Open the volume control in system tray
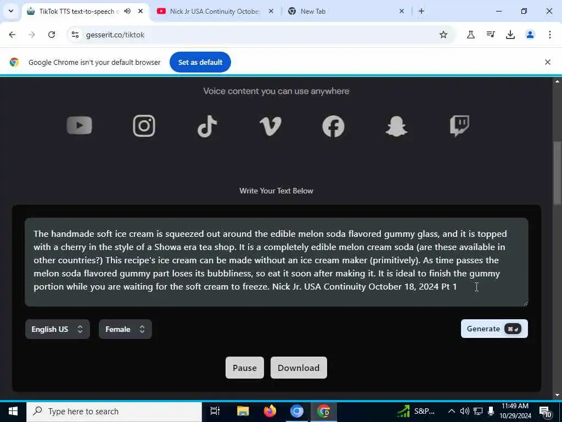Image resolution: width=562 pixels, height=422 pixels. tap(465, 411)
